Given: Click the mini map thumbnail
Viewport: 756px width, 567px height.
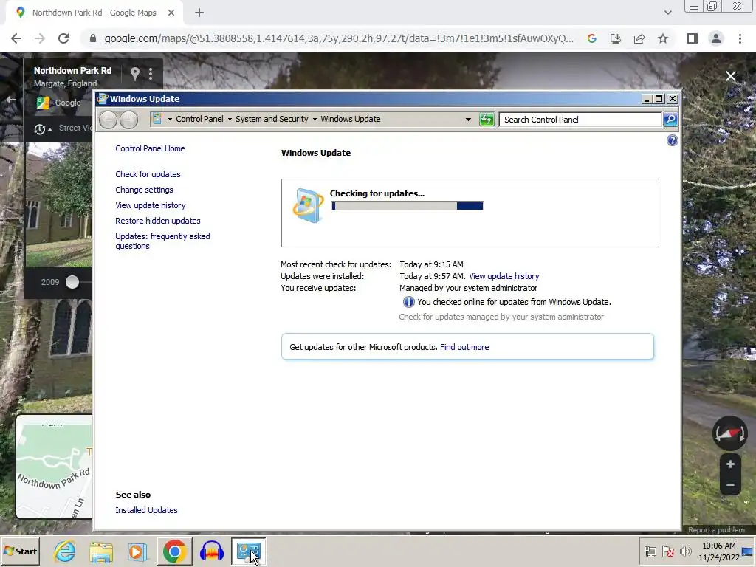Looking at the screenshot, I should pos(55,467).
